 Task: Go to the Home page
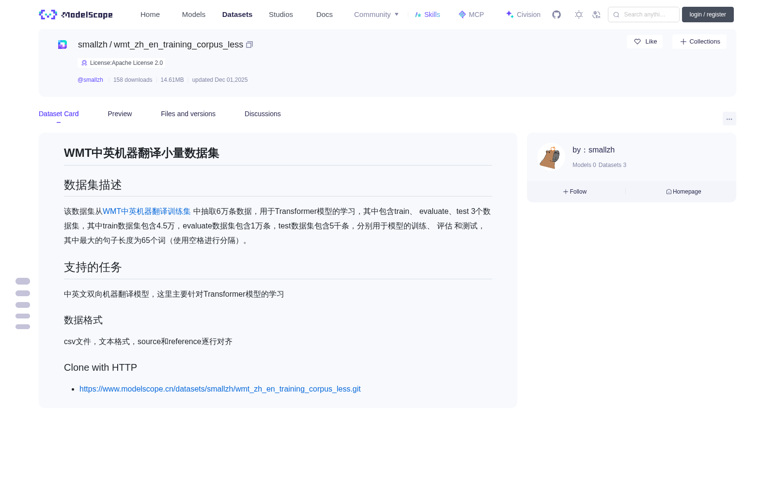[150, 15]
